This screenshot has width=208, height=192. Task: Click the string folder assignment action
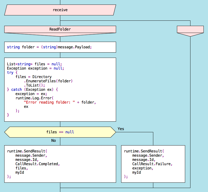click(60, 47)
